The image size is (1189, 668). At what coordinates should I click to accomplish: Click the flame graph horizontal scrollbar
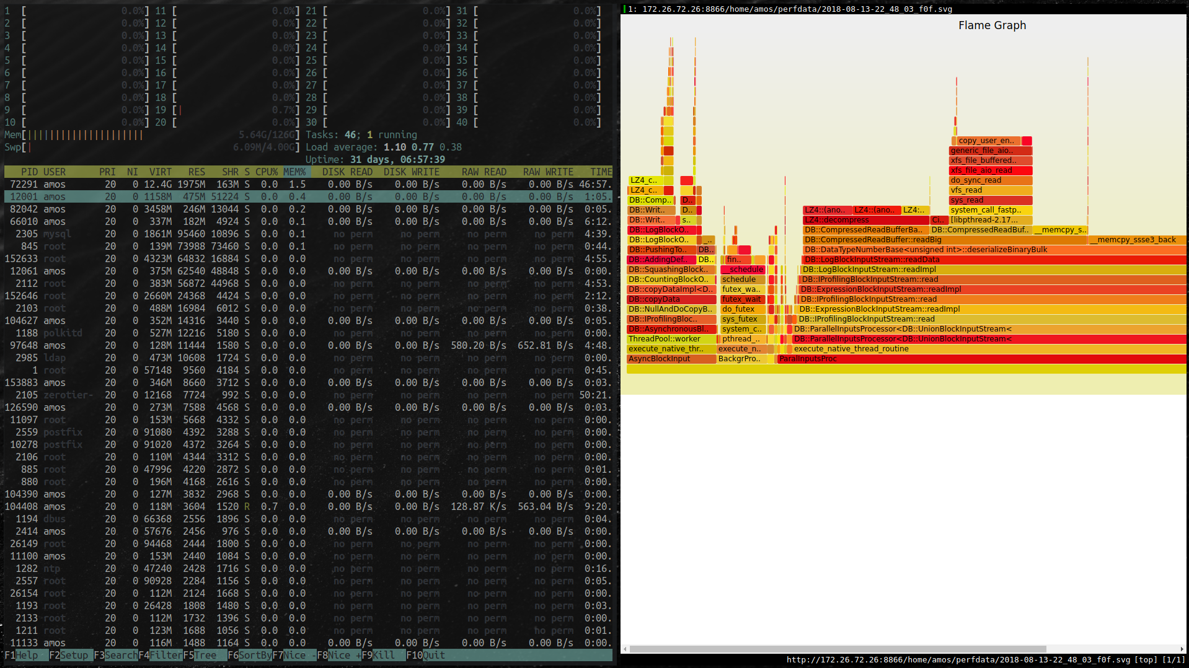pyautogui.click(x=838, y=649)
